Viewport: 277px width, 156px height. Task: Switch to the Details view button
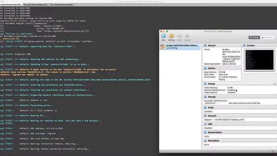point(254,37)
